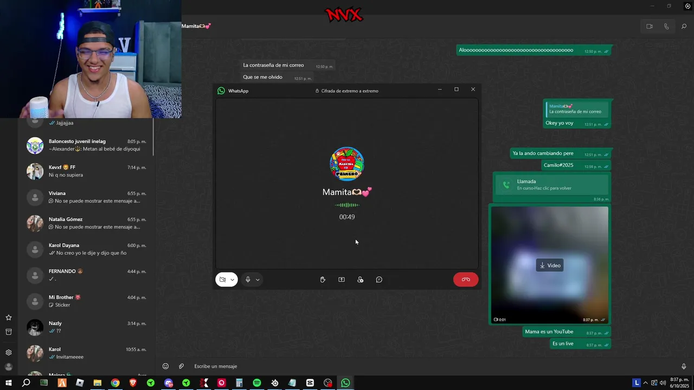This screenshot has width=694, height=390.
Task: Click Mamita profile picture in call window
Action: coord(347,163)
